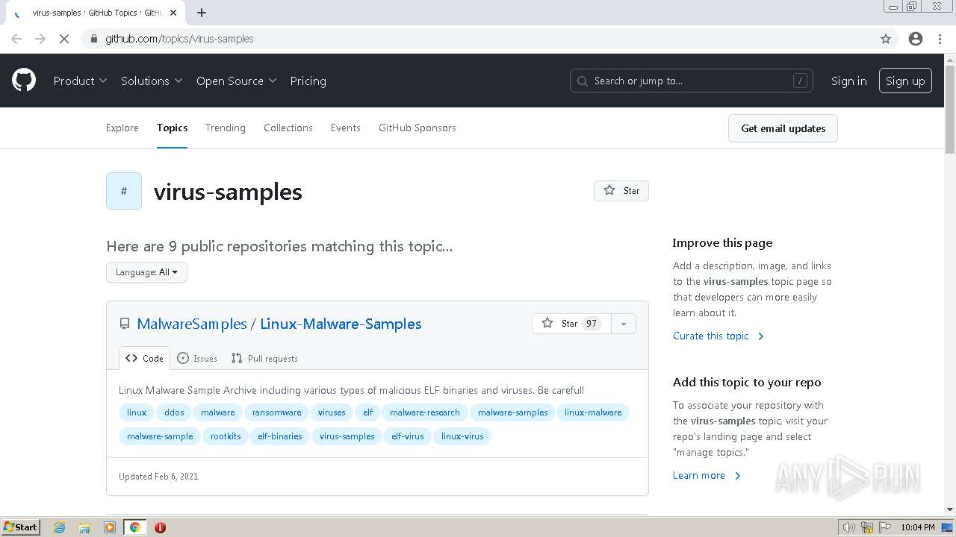Open the Pricing page
This screenshot has width=956, height=537.
pyautogui.click(x=308, y=81)
